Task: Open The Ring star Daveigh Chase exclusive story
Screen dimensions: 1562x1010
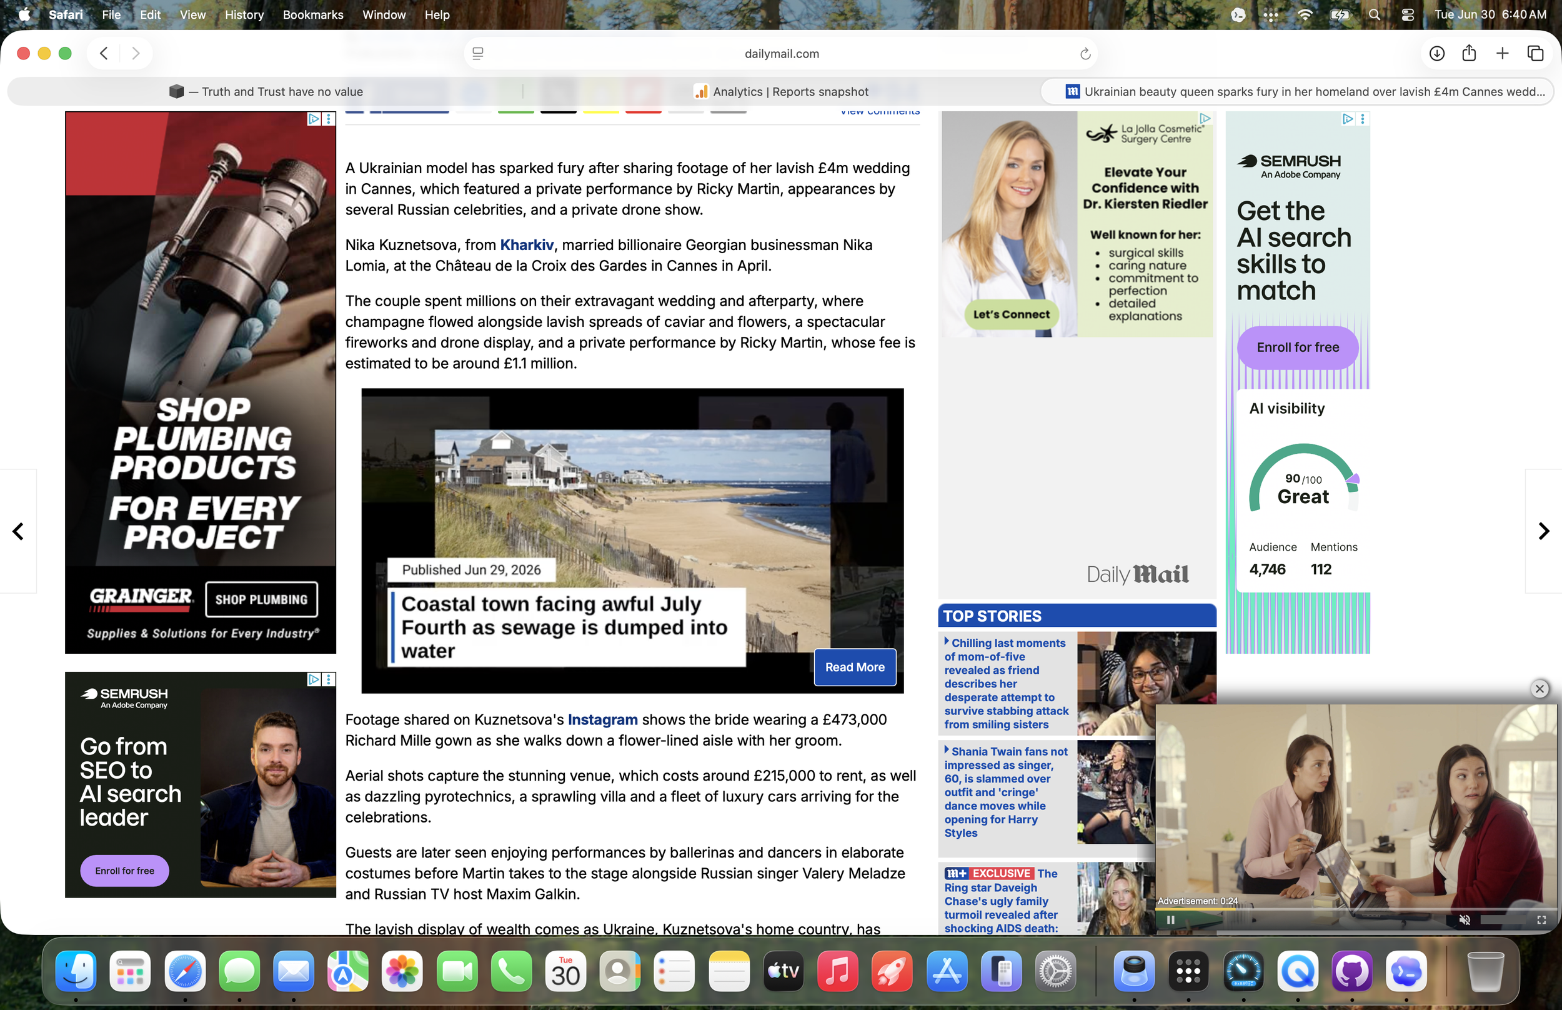Action: (x=1002, y=901)
